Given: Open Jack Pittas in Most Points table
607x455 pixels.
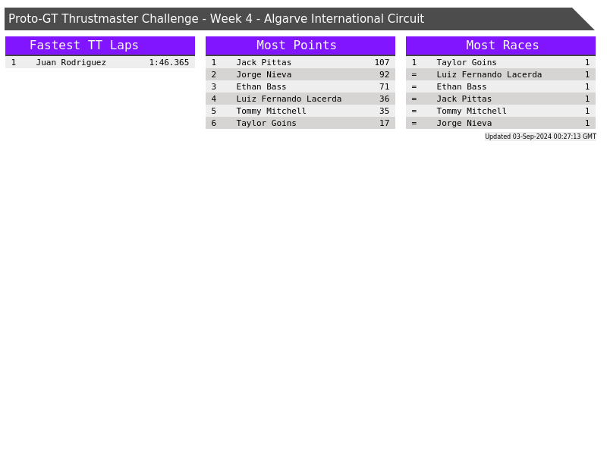Looking at the screenshot, I should point(263,63).
